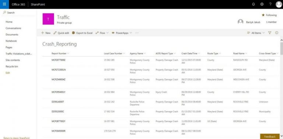Open the Route Type column menu

[214, 53]
